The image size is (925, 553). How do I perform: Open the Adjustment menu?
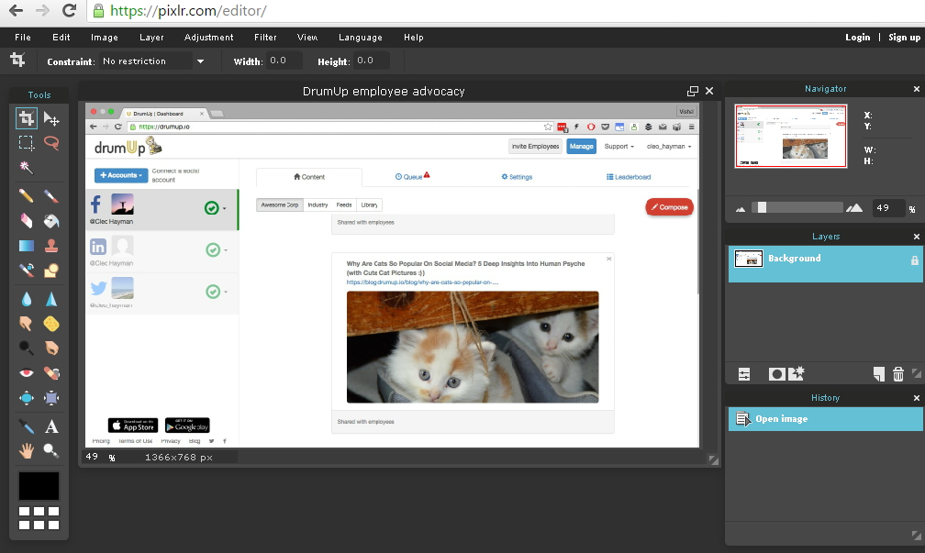click(209, 37)
